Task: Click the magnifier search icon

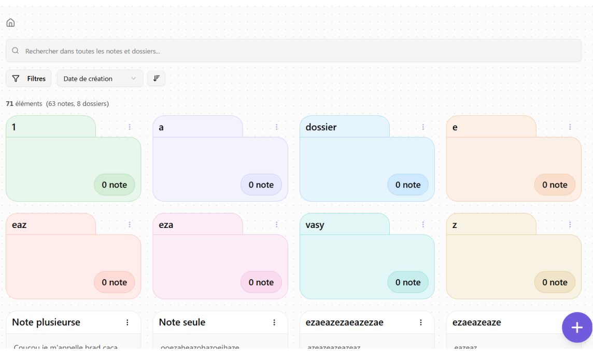Action: [15, 51]
